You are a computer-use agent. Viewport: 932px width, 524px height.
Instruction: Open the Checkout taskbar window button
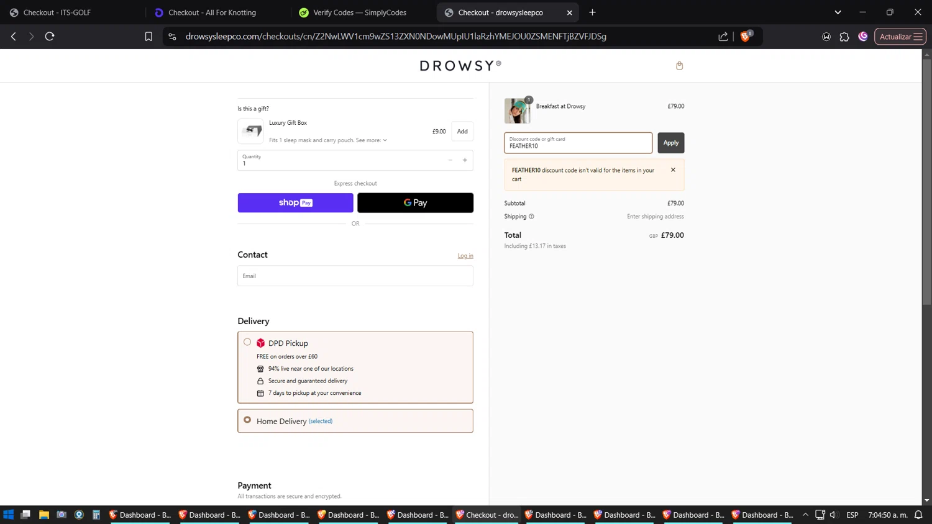coord(488,515)
